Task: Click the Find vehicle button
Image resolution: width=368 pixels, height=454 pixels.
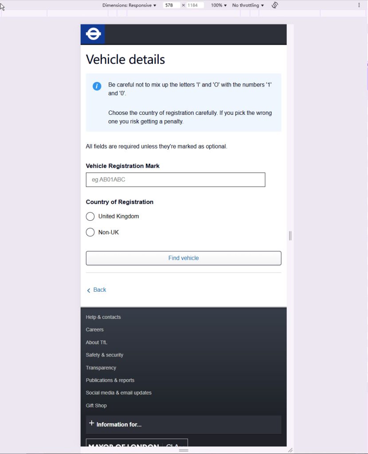Action: tap(184, 258)
